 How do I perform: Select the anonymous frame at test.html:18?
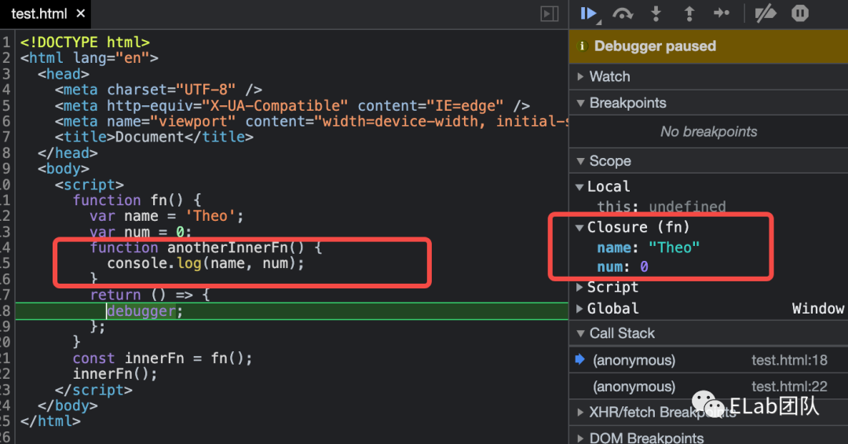(x=708, y=360)
